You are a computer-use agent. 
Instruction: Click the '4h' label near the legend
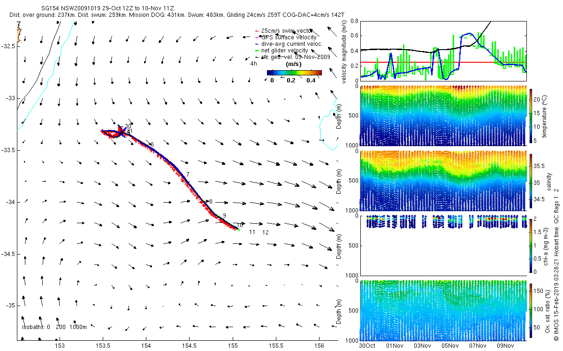coord(253,64)
